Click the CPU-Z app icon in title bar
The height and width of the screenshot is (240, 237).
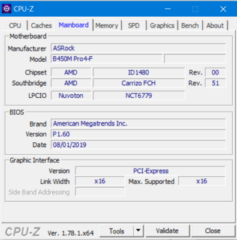point(7,8)
